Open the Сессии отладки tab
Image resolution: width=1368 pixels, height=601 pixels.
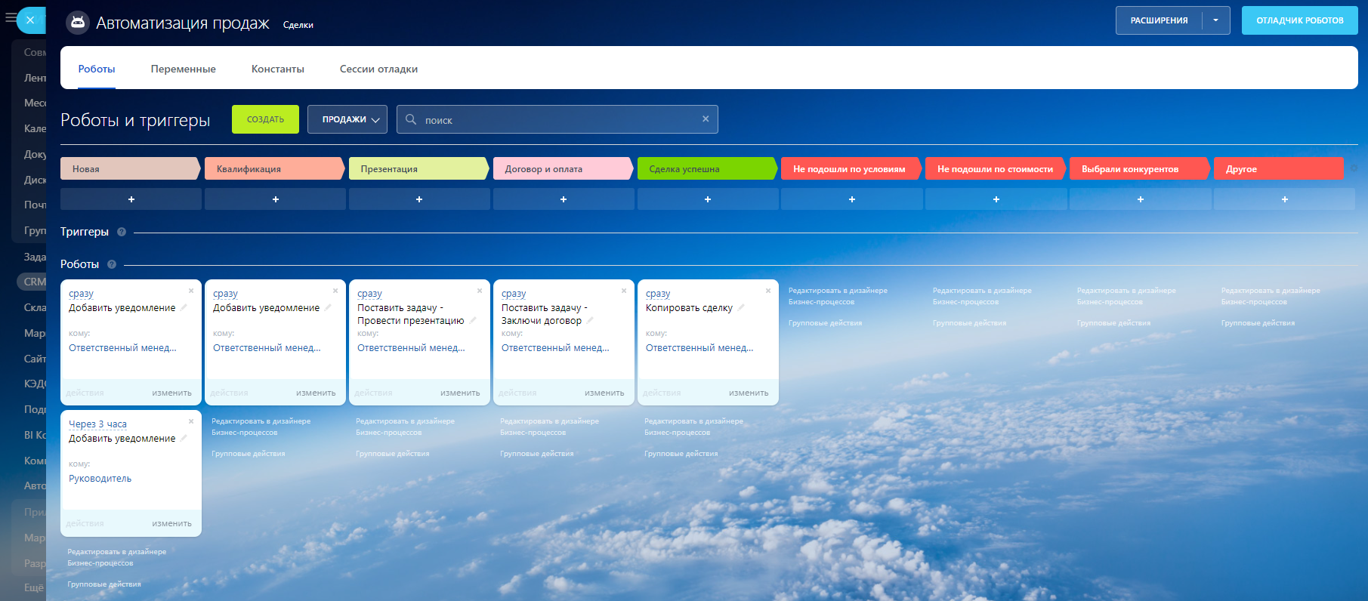coord(378,69)
